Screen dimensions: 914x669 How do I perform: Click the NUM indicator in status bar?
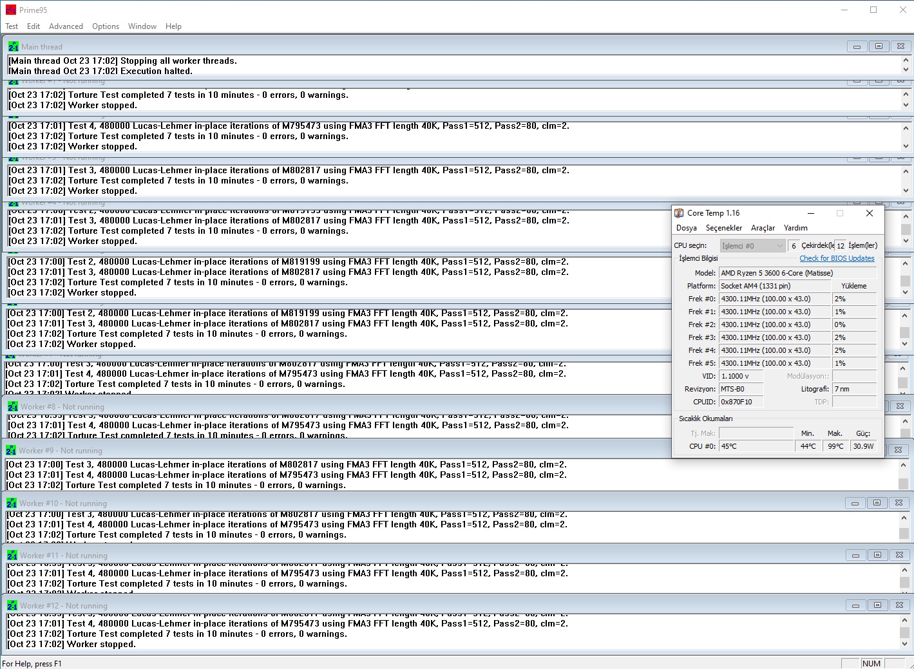(871, 664)
